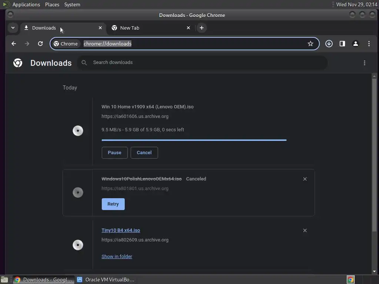379x284 pixels.
Task: Click the disc icon for Win 10 Home iso
Action: click(x=78, y=131)
